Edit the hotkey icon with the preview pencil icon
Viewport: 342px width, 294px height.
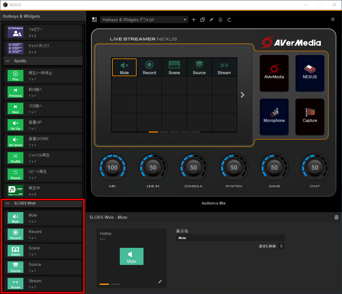pyautogui.click(x=160, y=282)
